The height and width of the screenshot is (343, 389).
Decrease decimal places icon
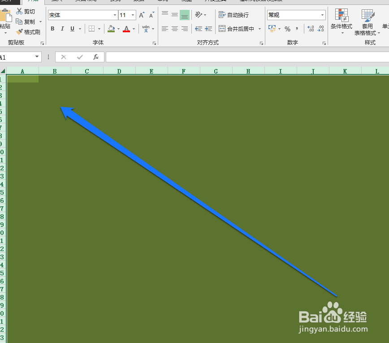(x=320, y=29)
